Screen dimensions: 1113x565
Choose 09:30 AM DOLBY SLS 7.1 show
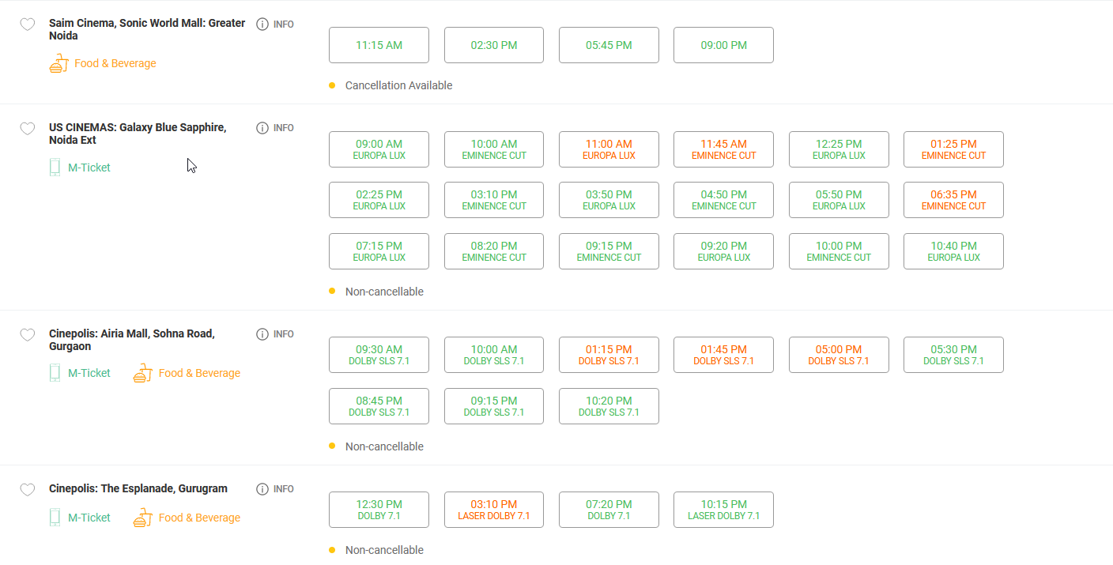379,355
